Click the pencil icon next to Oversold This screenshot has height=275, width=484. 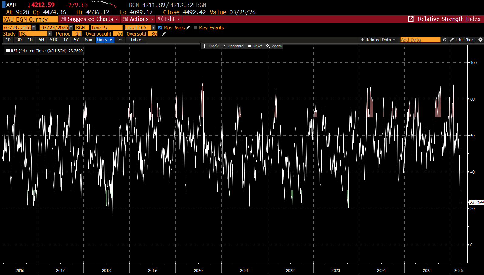164,34
